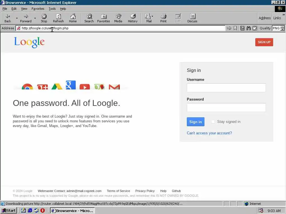This screenshot has height=214, width=286.
Task: Open the Privacy Policy footer link
Action: pos(145,191)
